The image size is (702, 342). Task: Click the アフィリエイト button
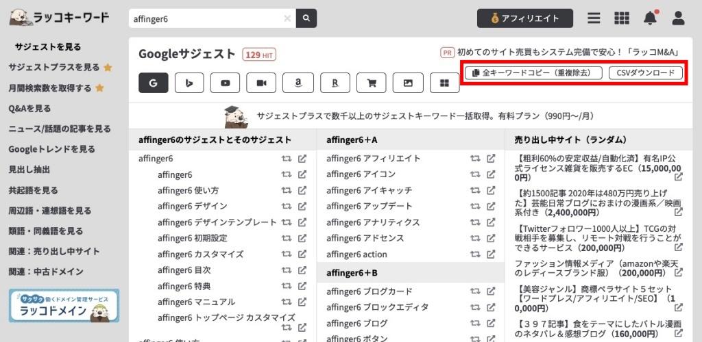(524, 18)
